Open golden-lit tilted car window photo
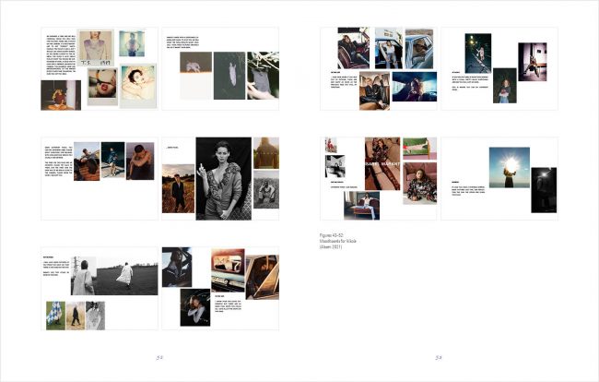 pos(262,277)
